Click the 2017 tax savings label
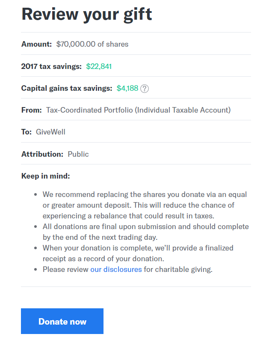 (51, 66)
